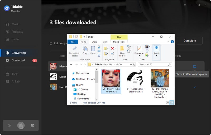Click the Paste ribbon button
This screenshot has width=211, height=135.
93,50
